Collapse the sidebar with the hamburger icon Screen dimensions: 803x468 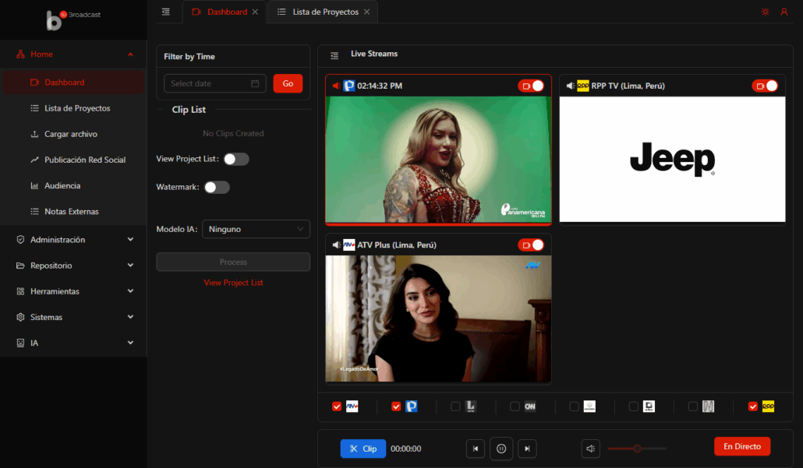click(165, 12)
